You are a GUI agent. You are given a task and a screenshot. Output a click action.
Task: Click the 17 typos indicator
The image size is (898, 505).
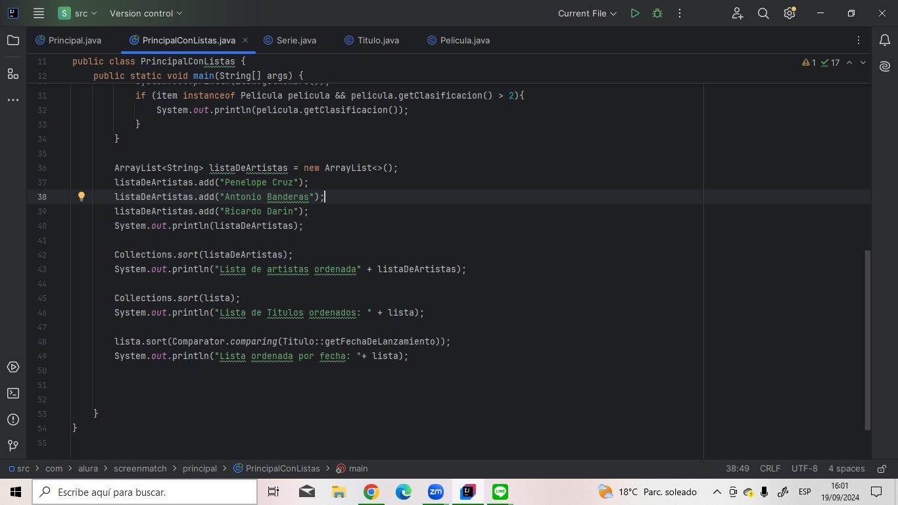point(830,62)
